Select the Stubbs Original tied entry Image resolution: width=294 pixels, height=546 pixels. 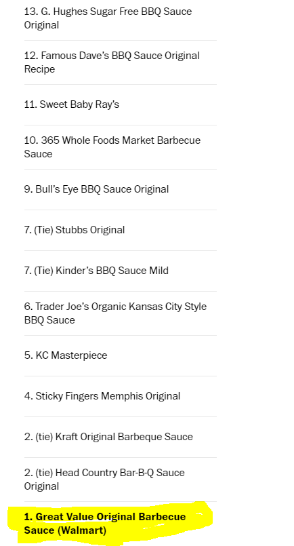click(x=75, y=230)
